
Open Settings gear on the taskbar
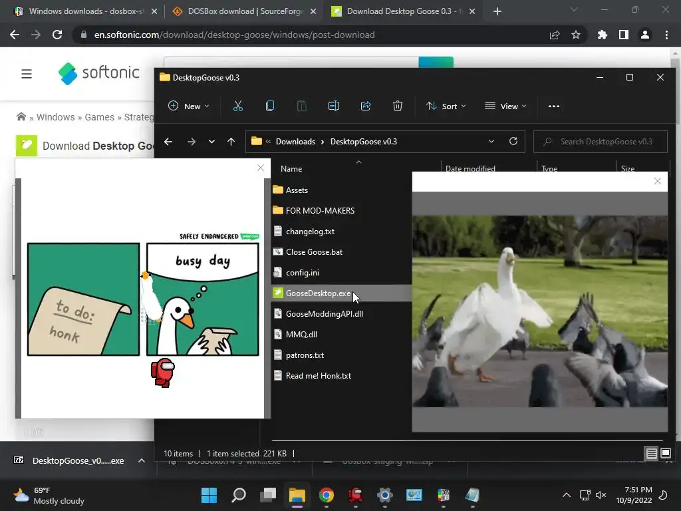coord(385,495)
